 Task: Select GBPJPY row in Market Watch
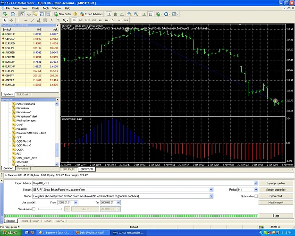[x=30, y=76]
